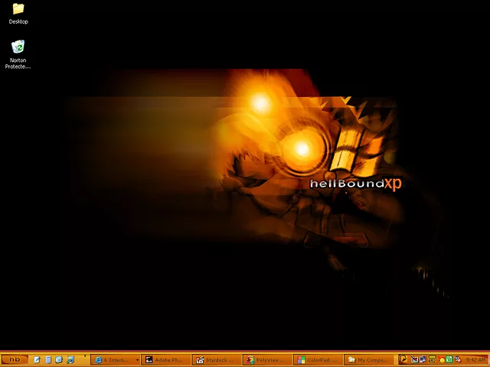
Task: Open the Internet Explorer taskbar group
Action: tap(113, 359)
